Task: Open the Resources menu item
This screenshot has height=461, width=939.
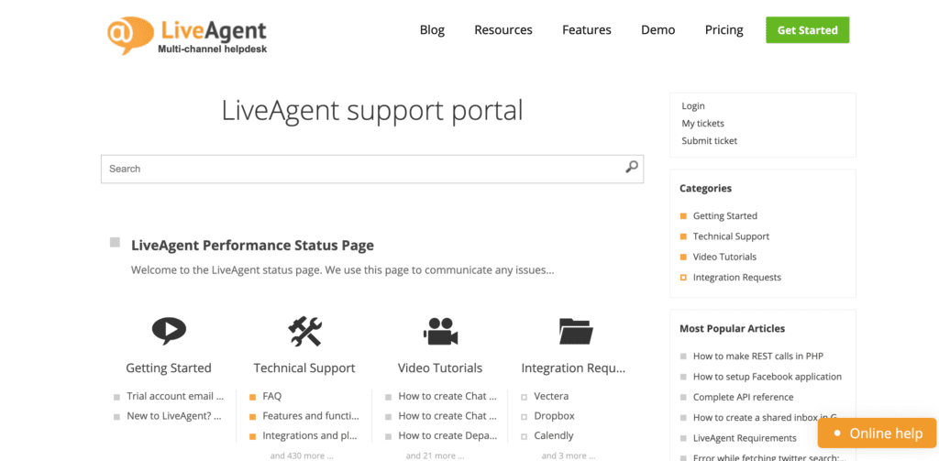Action: pyautogui.click(x=503, y=30)
